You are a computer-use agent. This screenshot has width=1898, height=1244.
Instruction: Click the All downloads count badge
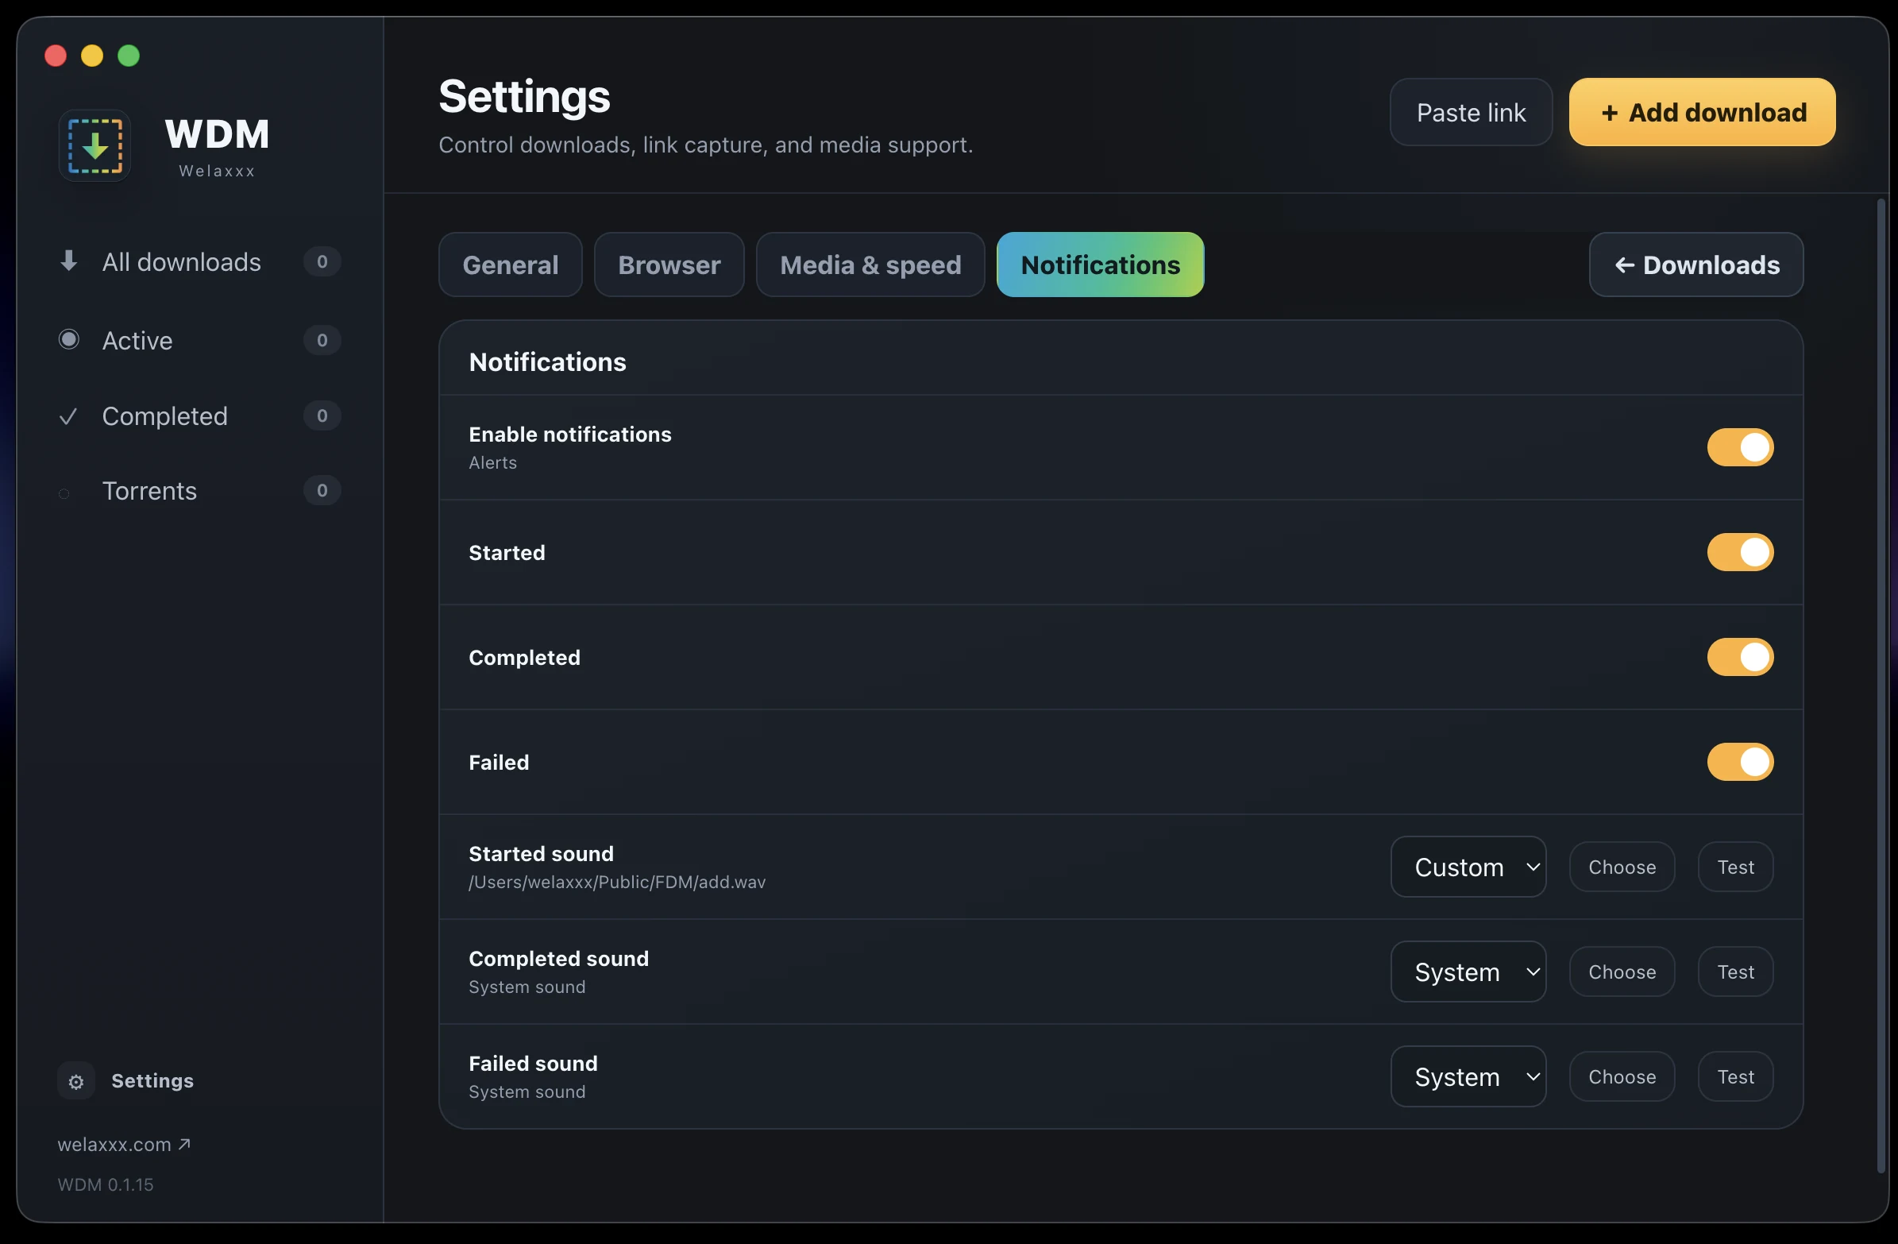pyautogui.click(x=322, y=261)
